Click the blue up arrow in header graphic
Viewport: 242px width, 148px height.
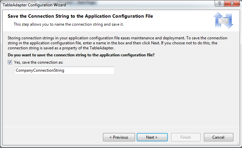(x=217, y=19)
